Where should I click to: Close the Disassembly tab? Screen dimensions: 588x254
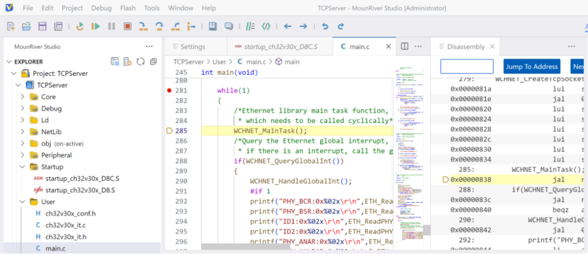pyautogui.click(x=491, y=47)
